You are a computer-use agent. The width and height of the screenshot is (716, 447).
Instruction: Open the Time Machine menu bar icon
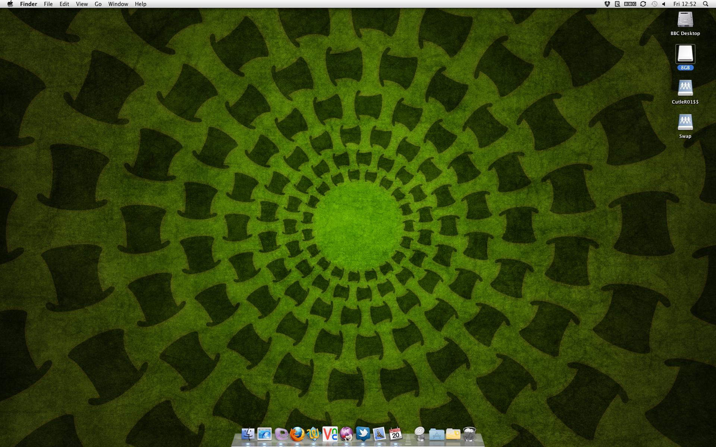654,4
